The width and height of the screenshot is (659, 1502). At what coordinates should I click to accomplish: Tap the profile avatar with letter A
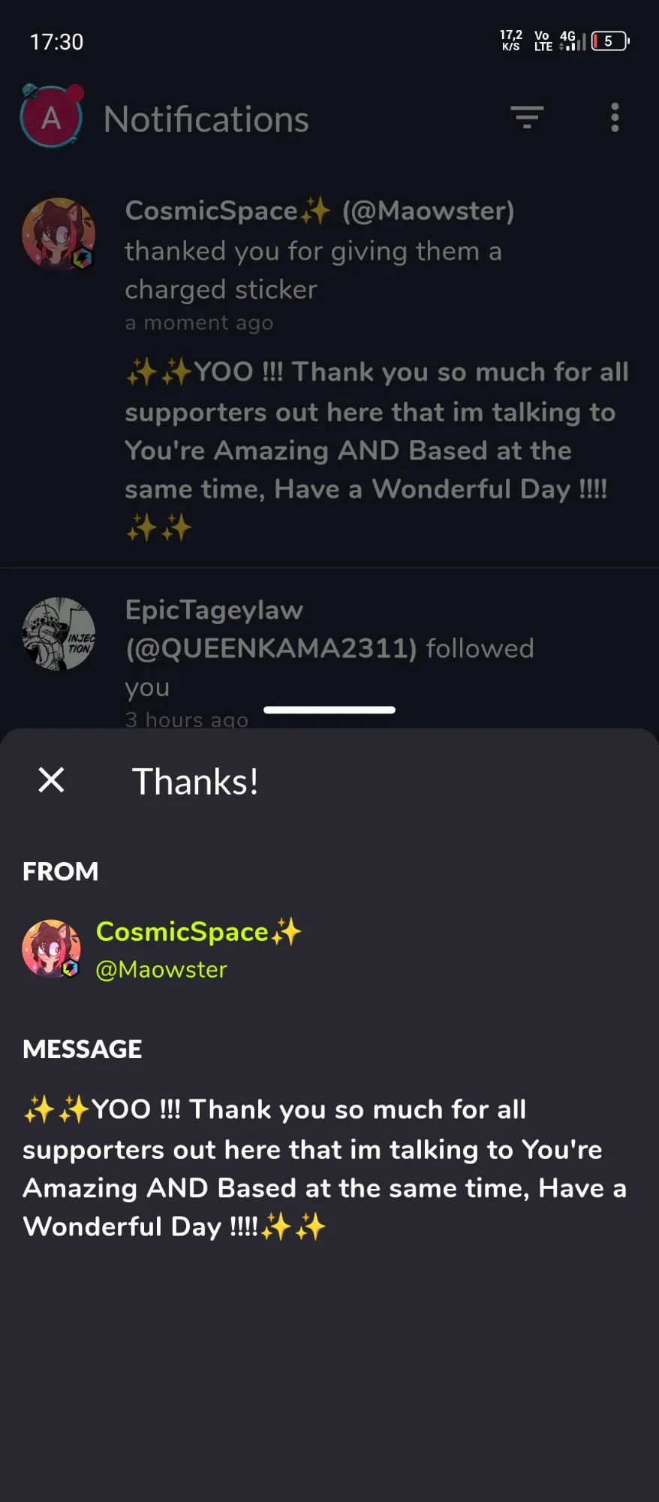click(51, 116)
